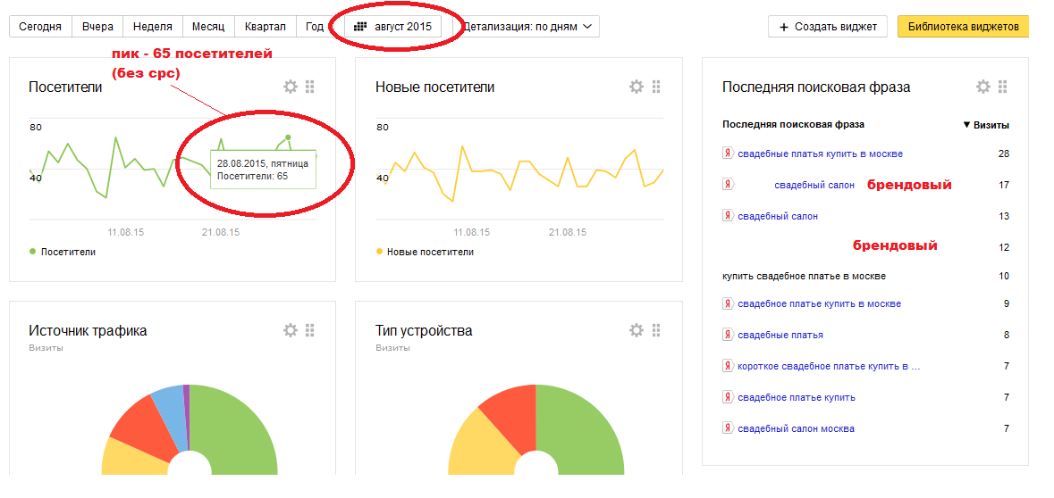This screenshot has height=498, width=1054.
Task: Sort by Визиты column header
Action: click(x=986, y=125)
